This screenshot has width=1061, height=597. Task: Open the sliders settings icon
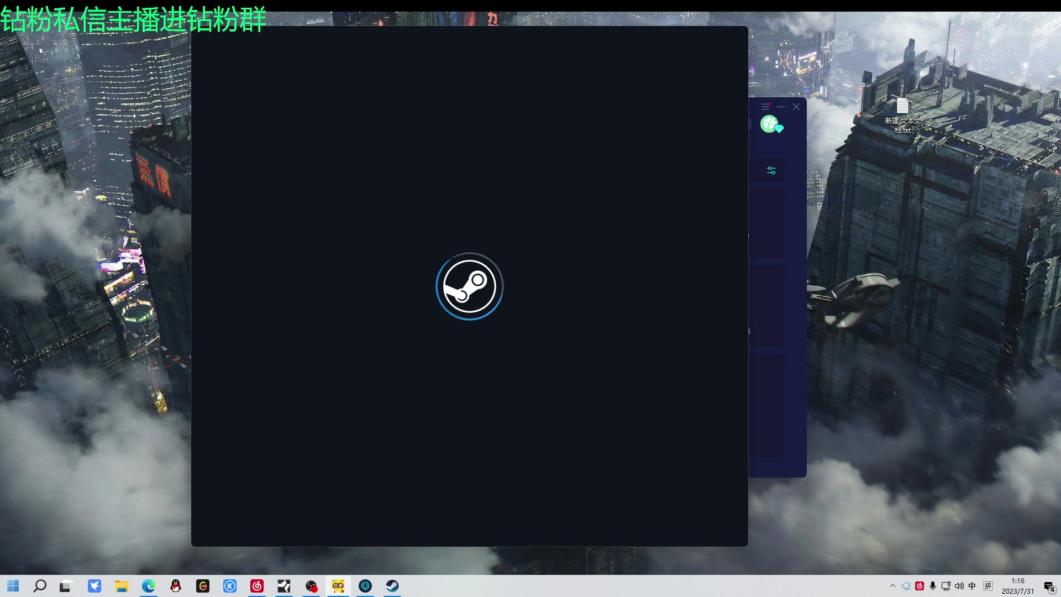tap(771, 170)
